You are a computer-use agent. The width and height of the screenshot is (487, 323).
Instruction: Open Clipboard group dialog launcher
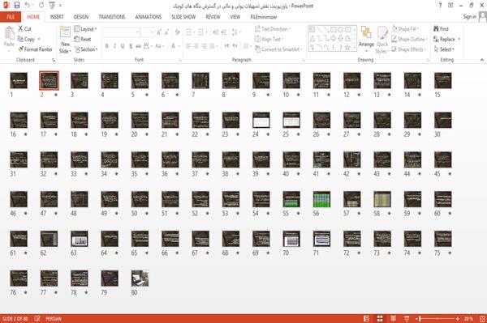54,60
